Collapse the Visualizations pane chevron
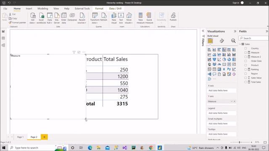The image size is (269, 151). 235,31
